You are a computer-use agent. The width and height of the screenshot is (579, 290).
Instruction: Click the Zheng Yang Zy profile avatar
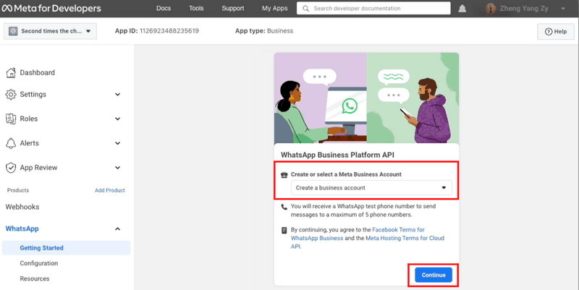click(491, 9)
